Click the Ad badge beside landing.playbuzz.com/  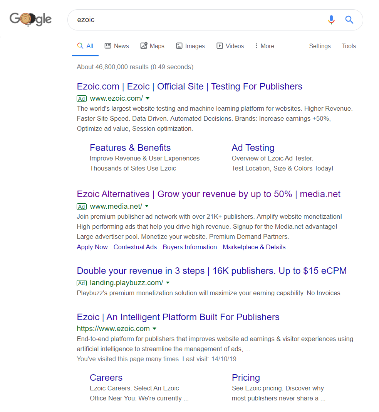(82, 283)
